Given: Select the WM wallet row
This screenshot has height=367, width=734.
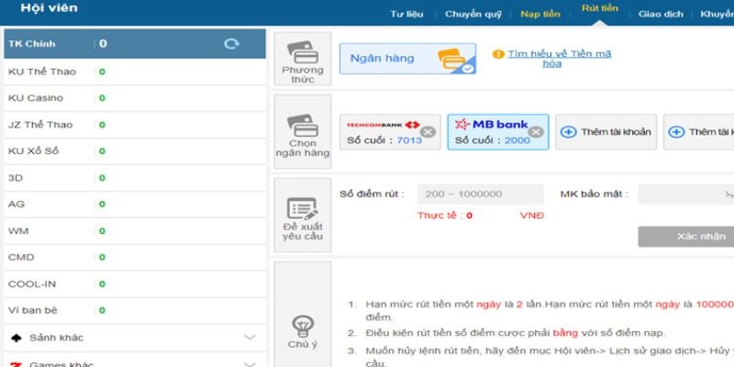Looking at the screenshot, I should point(135,231).
